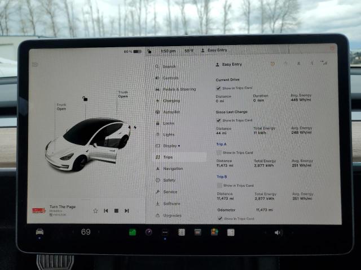Viewport: 361px width, 270px height.
Task: Tap the Trunk Open label
Action: (123, 94)
